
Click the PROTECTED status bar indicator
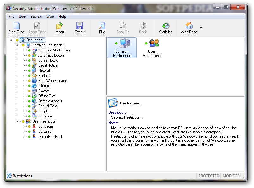[209, 176]
